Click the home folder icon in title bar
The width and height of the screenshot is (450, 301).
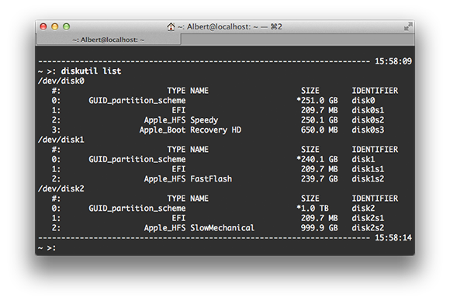(x=171, y=26)
